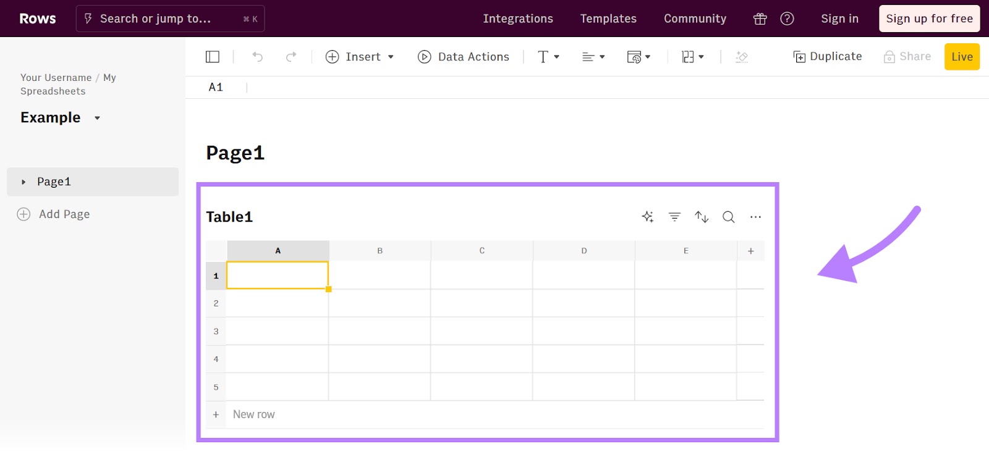Click the sort arrows icon in Table1
This screenshot has height=462, width=989.
[702, 217]
